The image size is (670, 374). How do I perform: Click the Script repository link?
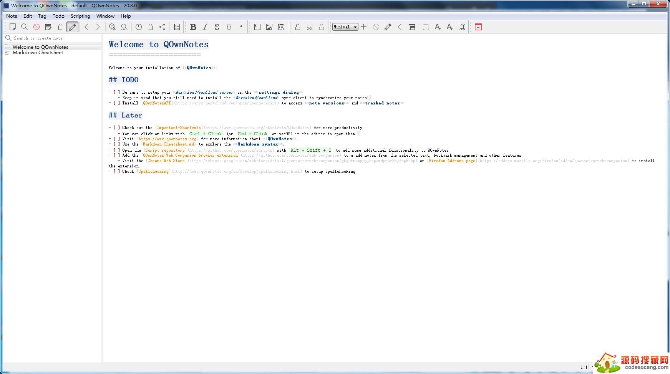[165, 150]
